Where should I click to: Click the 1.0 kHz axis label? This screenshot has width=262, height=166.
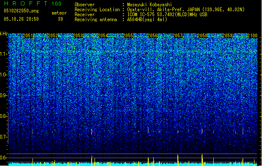click(3, 75)
